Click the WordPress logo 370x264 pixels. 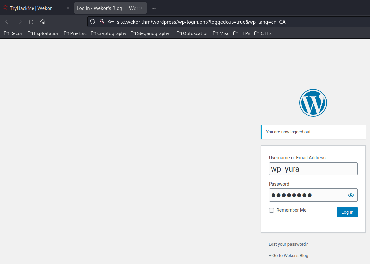point(313,103)
